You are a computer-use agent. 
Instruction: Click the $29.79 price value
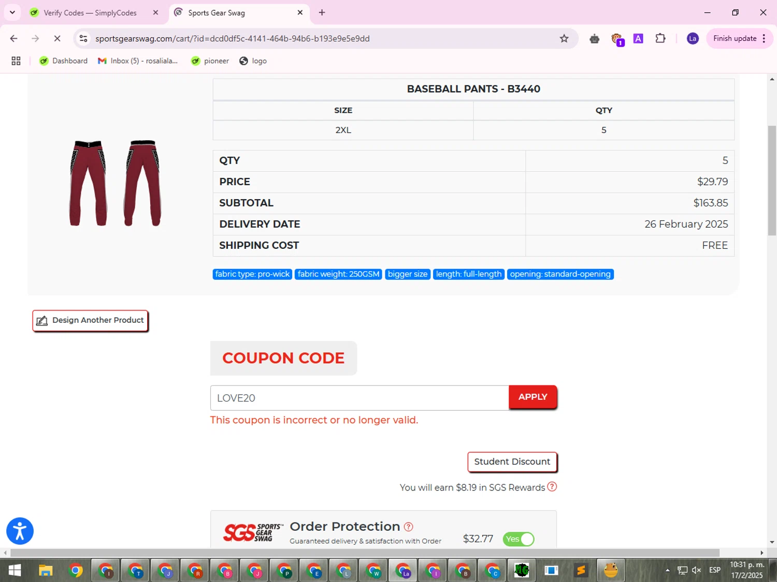point(712,182)
